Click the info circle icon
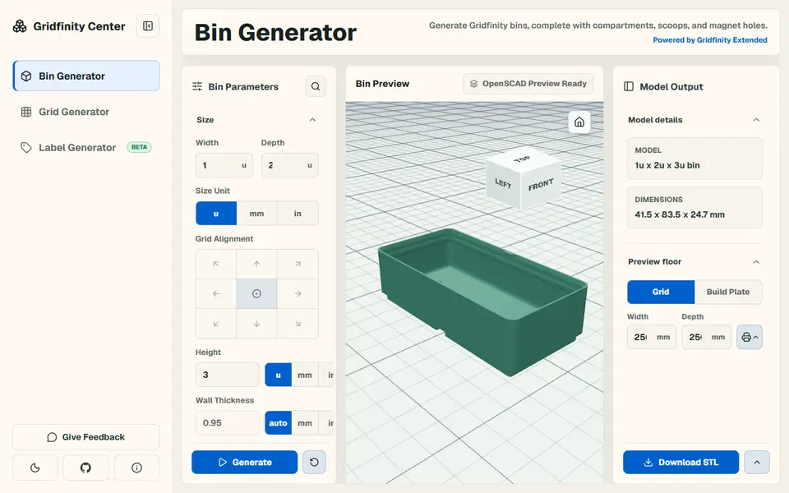 tap(137, 468)
